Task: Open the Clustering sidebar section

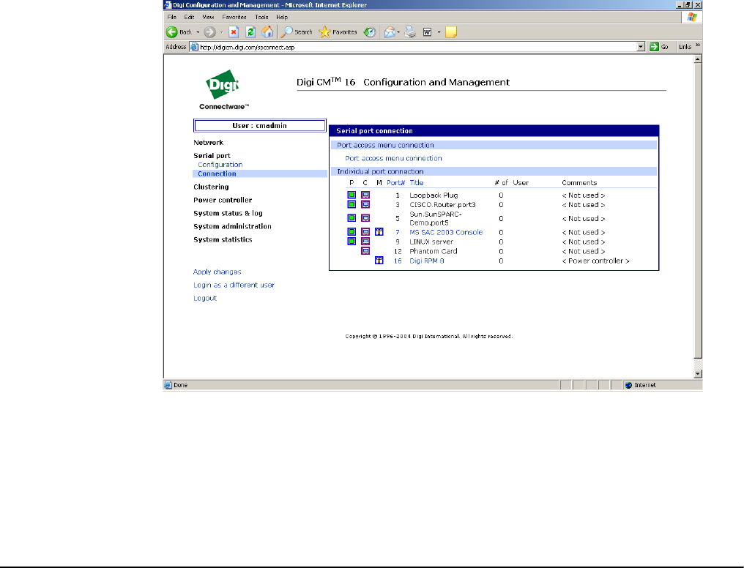Action: [211, 187]
